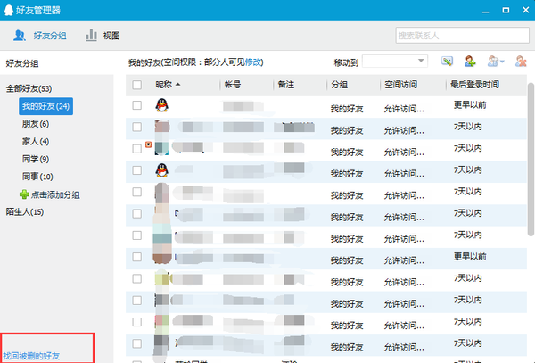The image size is (535, 363).
Task: Click 更早以前 in the eighth row
Action: click(470, 256)
